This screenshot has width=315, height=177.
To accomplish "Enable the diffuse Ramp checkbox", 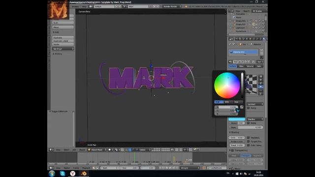I will (x=249, y=108).
